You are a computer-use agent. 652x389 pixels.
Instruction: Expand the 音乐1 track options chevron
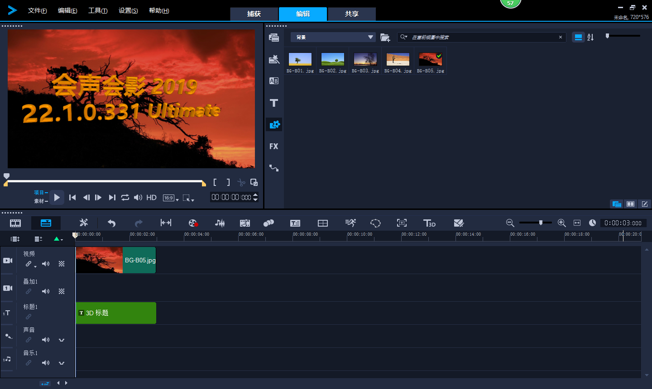(x=62, y=363)
